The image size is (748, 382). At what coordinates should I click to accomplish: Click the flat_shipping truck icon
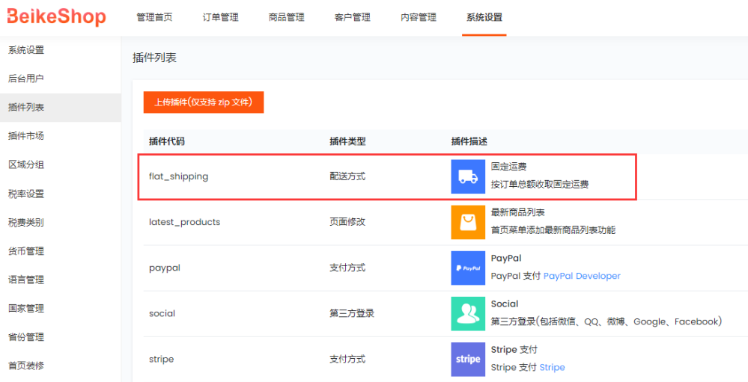click(x=468, y=176)
